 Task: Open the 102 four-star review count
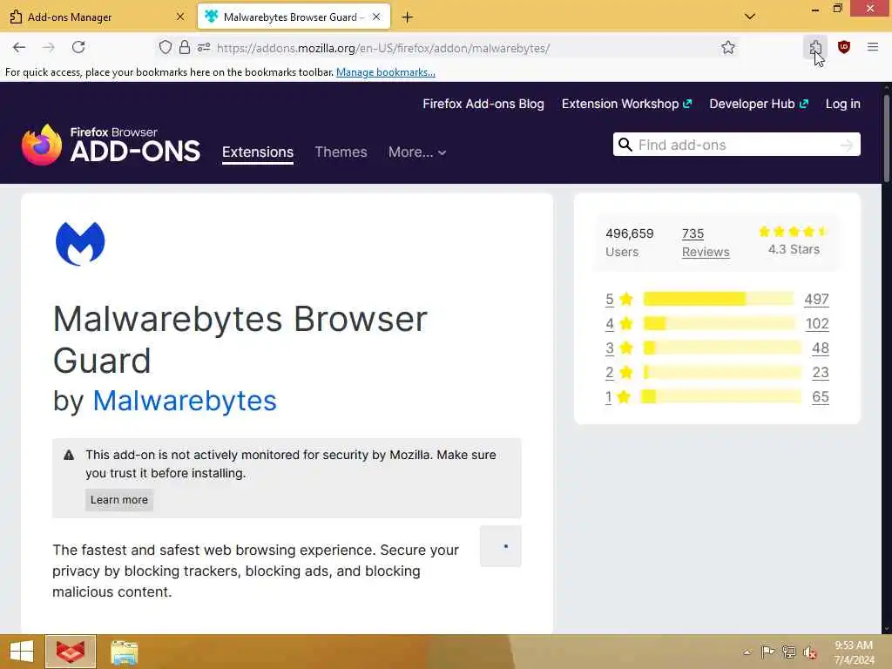tap(817, 324)
